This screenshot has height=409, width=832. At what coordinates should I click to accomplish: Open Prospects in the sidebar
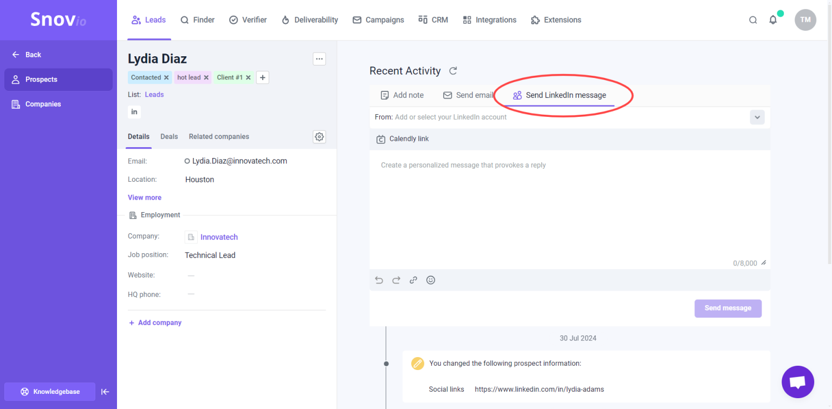click(58, 80)
